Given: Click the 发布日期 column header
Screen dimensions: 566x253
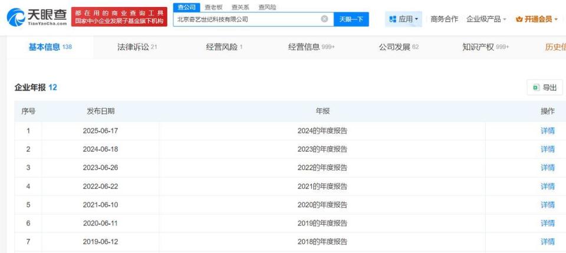Looking at the screenshot, I should pos(100,111).
